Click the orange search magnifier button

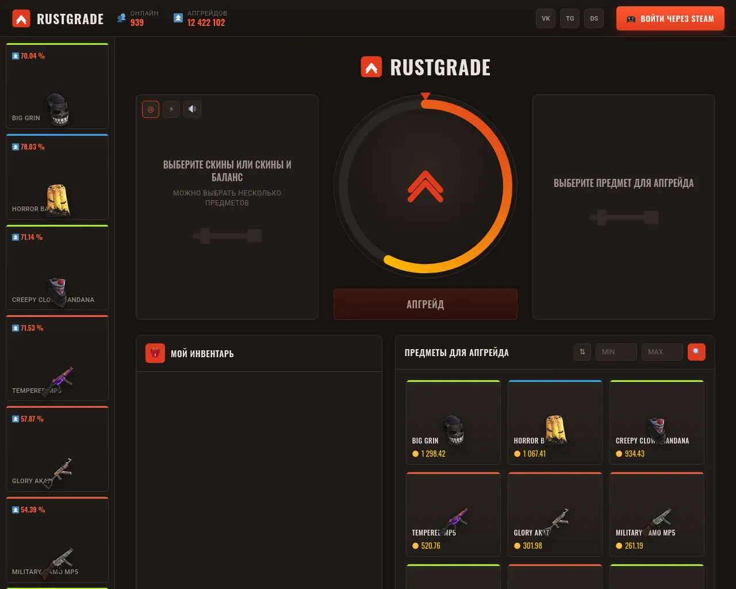coord(696,352)
